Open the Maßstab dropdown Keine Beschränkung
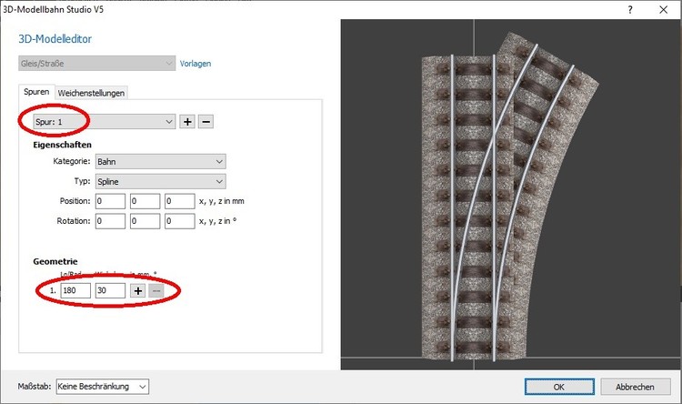 [102, 387]
